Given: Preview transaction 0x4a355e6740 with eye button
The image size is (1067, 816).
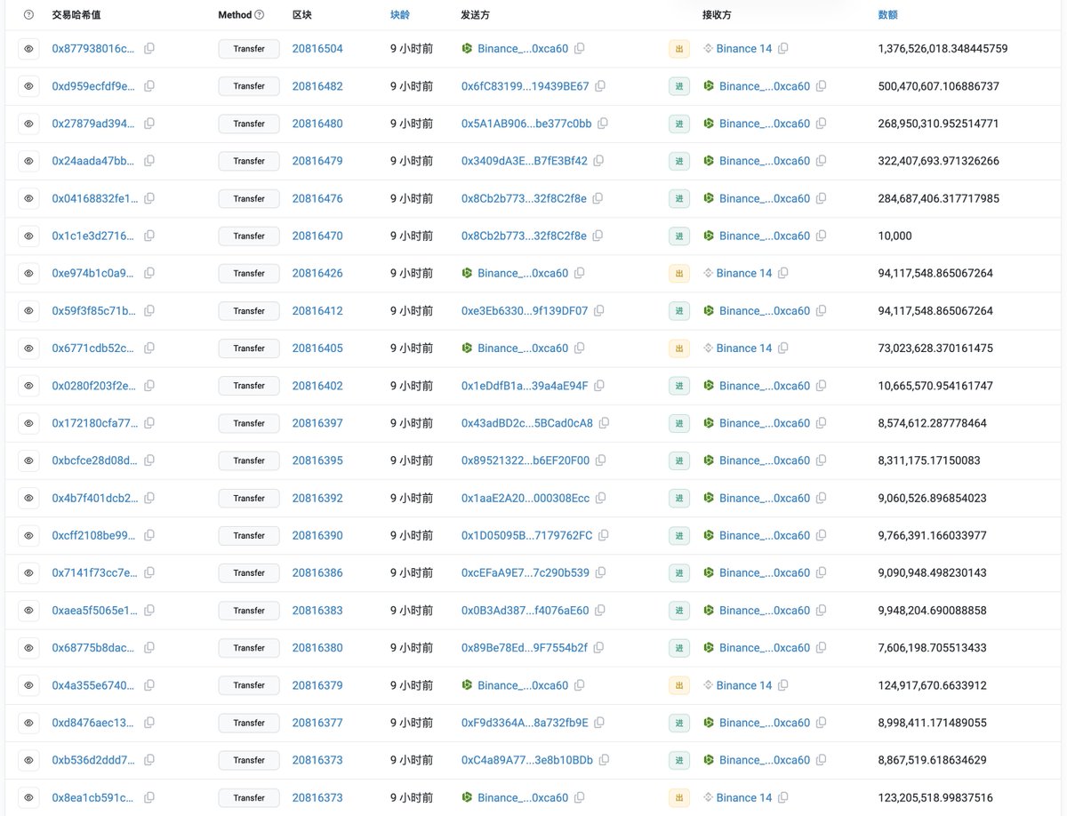Looking at the screenshot, I should click(28, 685).
